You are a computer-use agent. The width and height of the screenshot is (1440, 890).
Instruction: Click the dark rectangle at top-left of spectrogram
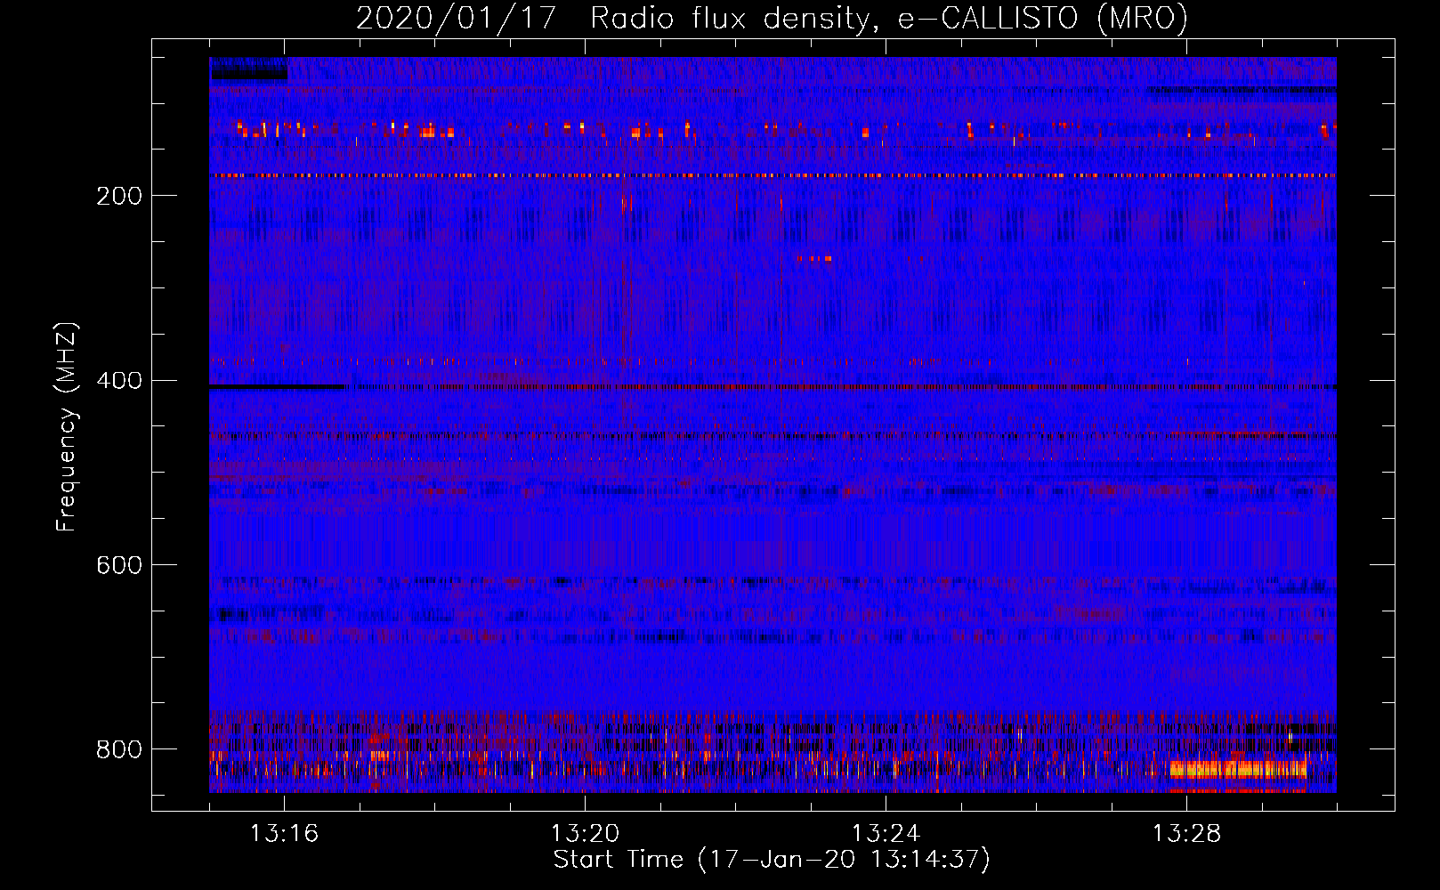[248, 69]
